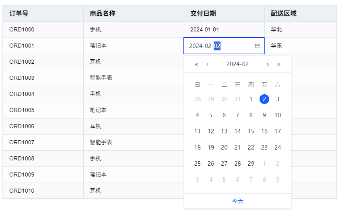Viewport: 340px width, 216px height.
Task: Click the 订单号 column header
Action: pos(19,13)
